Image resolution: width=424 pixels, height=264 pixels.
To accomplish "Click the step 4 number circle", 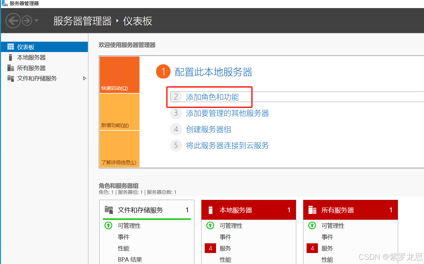I will (176, 129).
